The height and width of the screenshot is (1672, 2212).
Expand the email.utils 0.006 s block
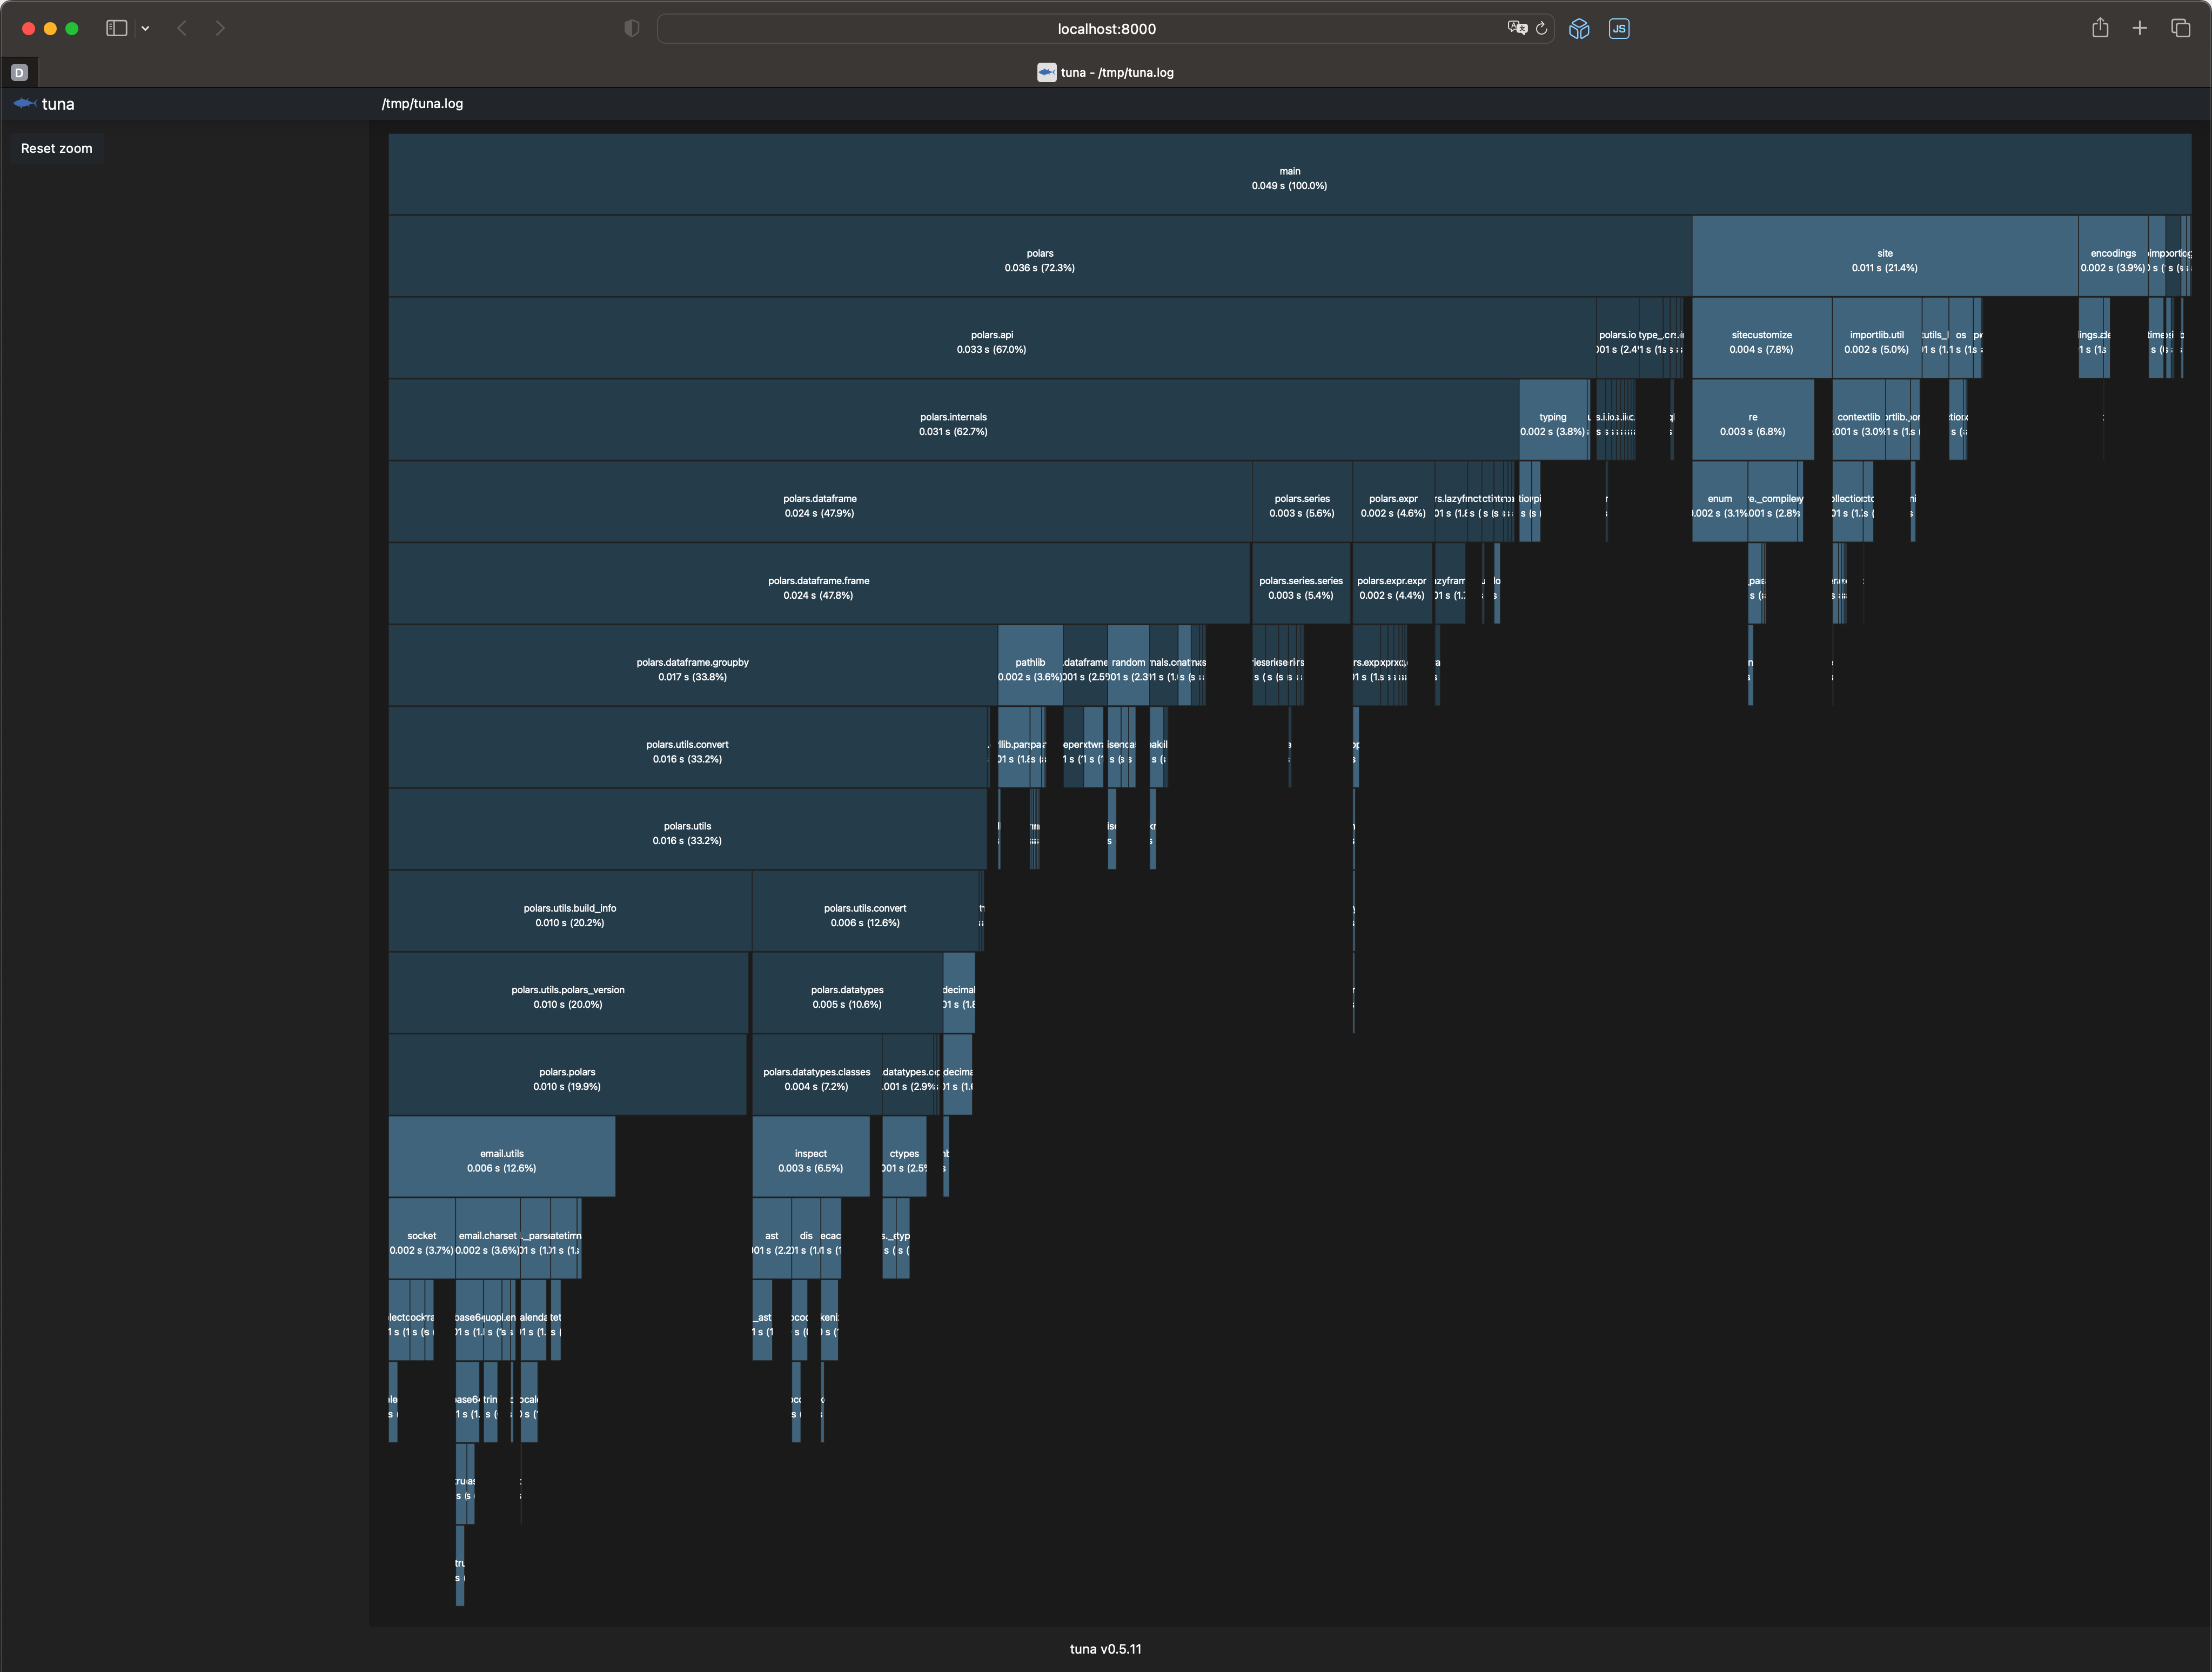coord(501,1160)
